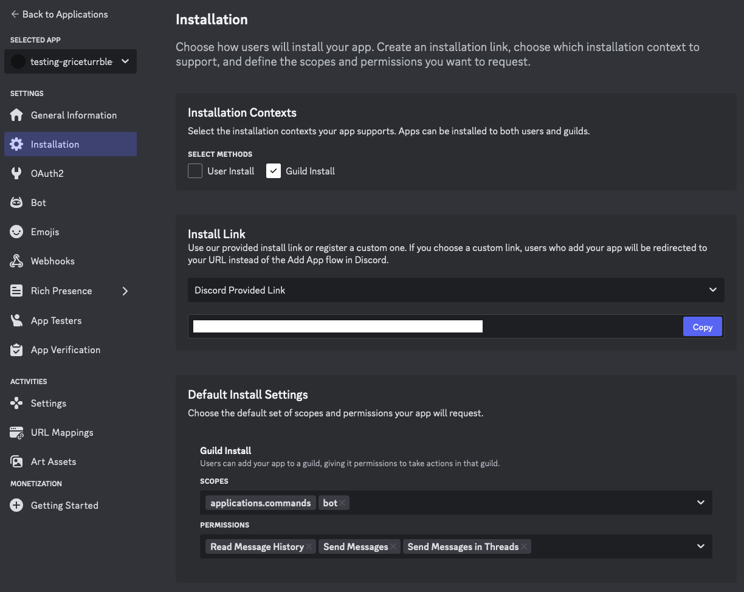Image resolution: width=744 pixels, height=592 pixels.
Task: Open the Permissions dropdown
Action: click(700, 546)
